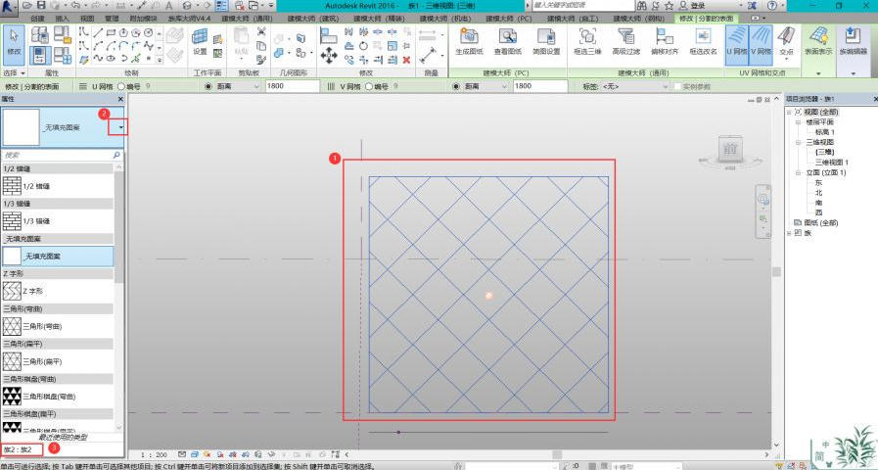Select the move tool with four arrows
This screenshot has width=878, height=470.
pos(329,56)
